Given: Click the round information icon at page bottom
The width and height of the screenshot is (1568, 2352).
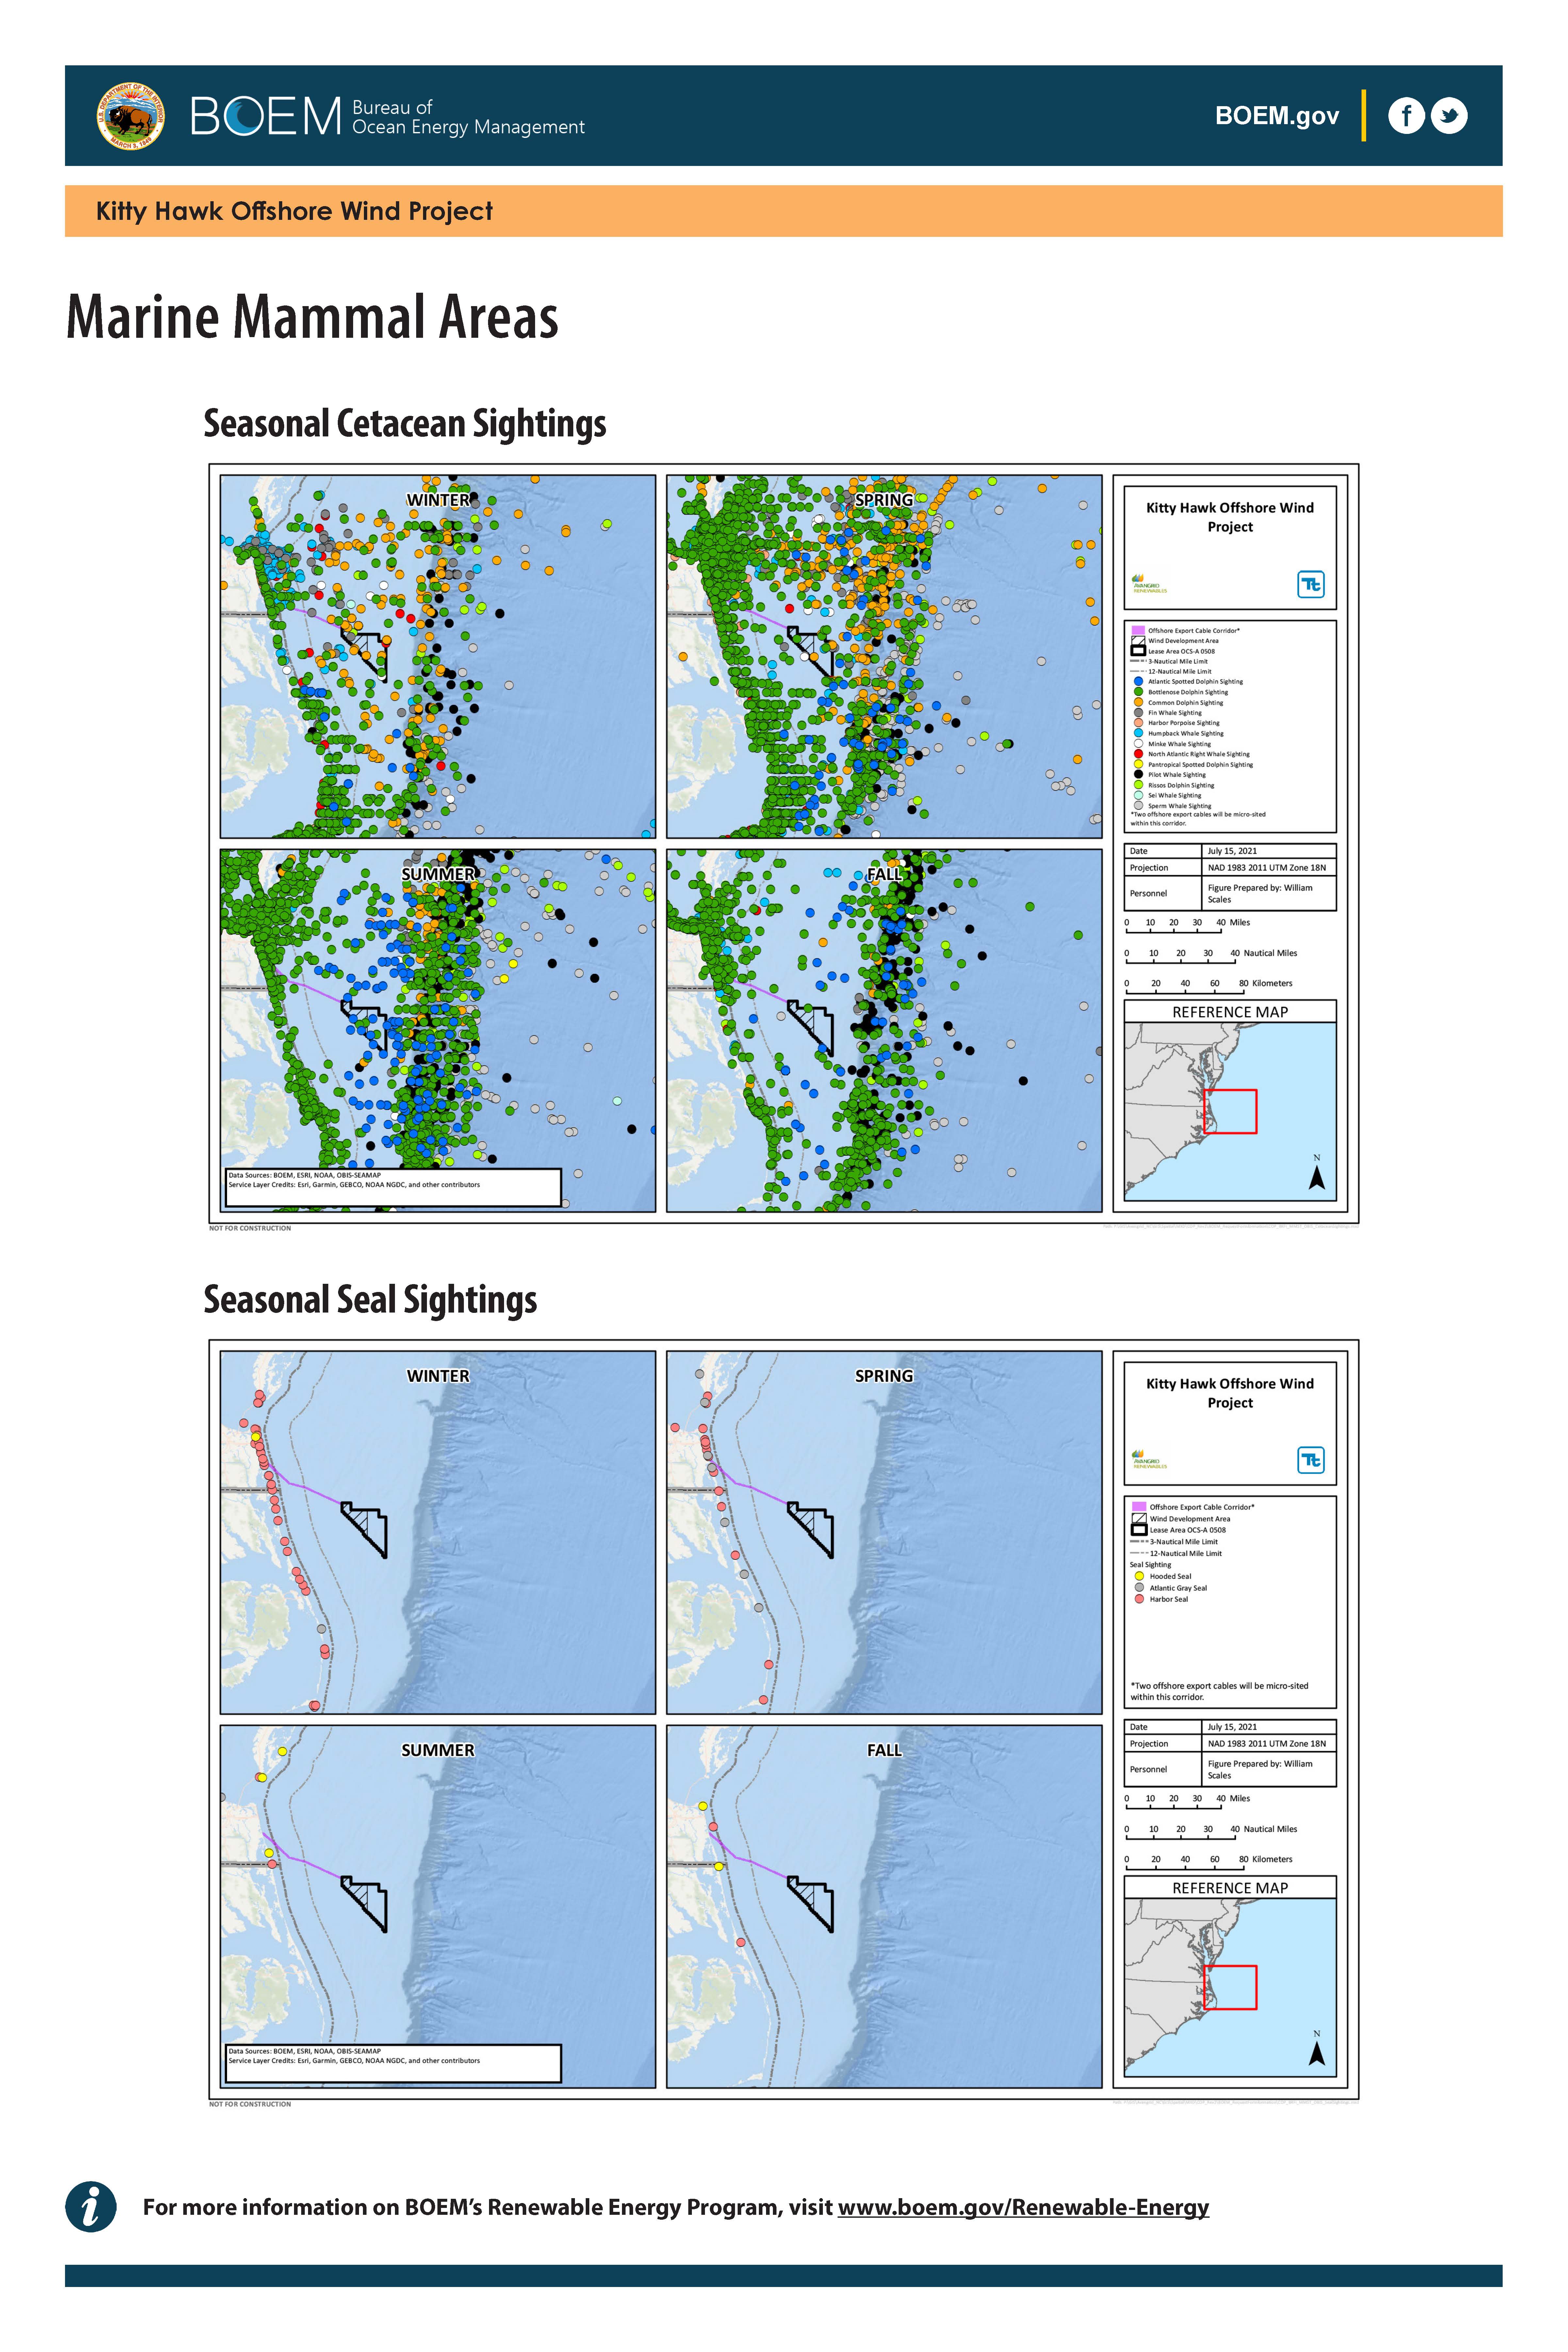Looking at the screenshot, I should pyautogui.click(x=91, y=2206).
